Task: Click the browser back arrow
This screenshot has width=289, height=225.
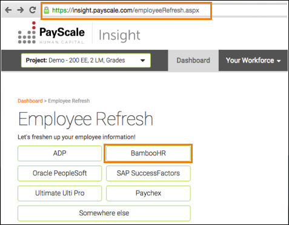Action: [x=8, y=10]
